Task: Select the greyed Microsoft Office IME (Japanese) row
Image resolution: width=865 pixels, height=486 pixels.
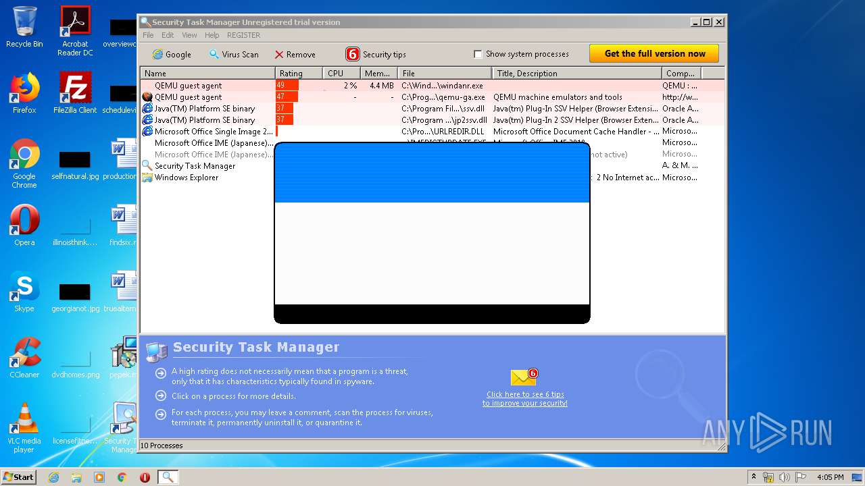Action: pyautogui.click(x=214, y=155)
